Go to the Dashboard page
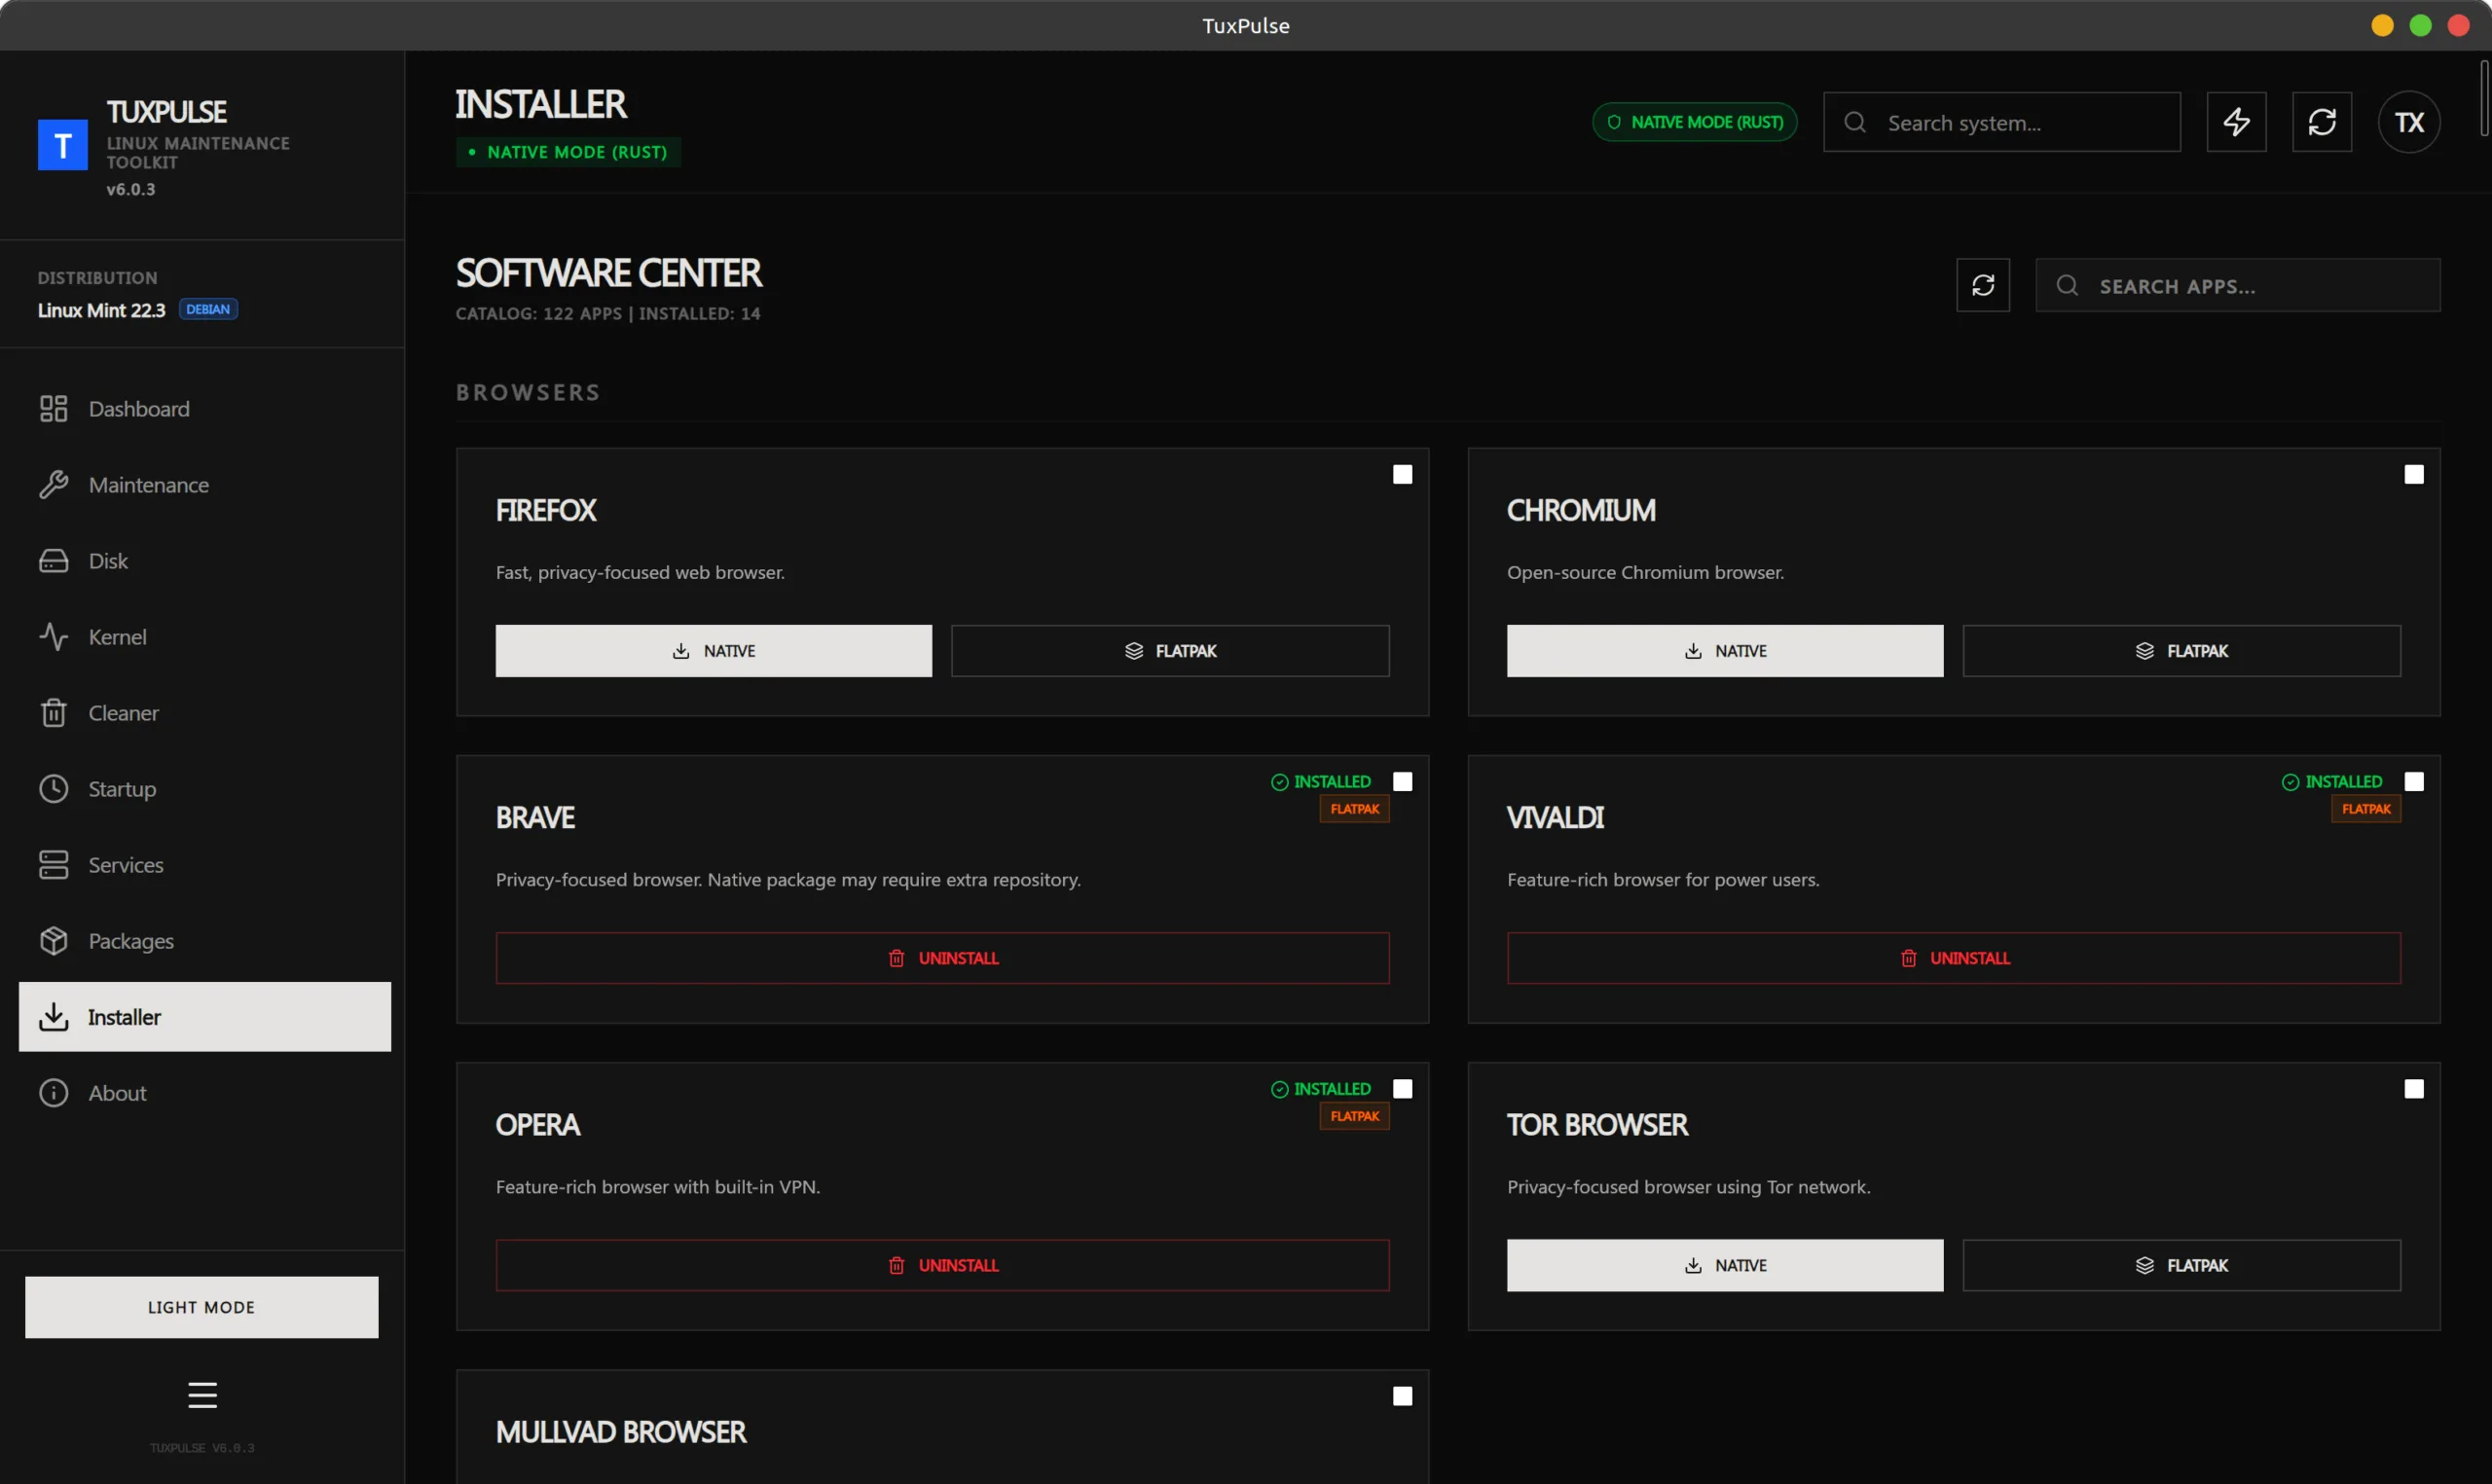 click(138, 409)
